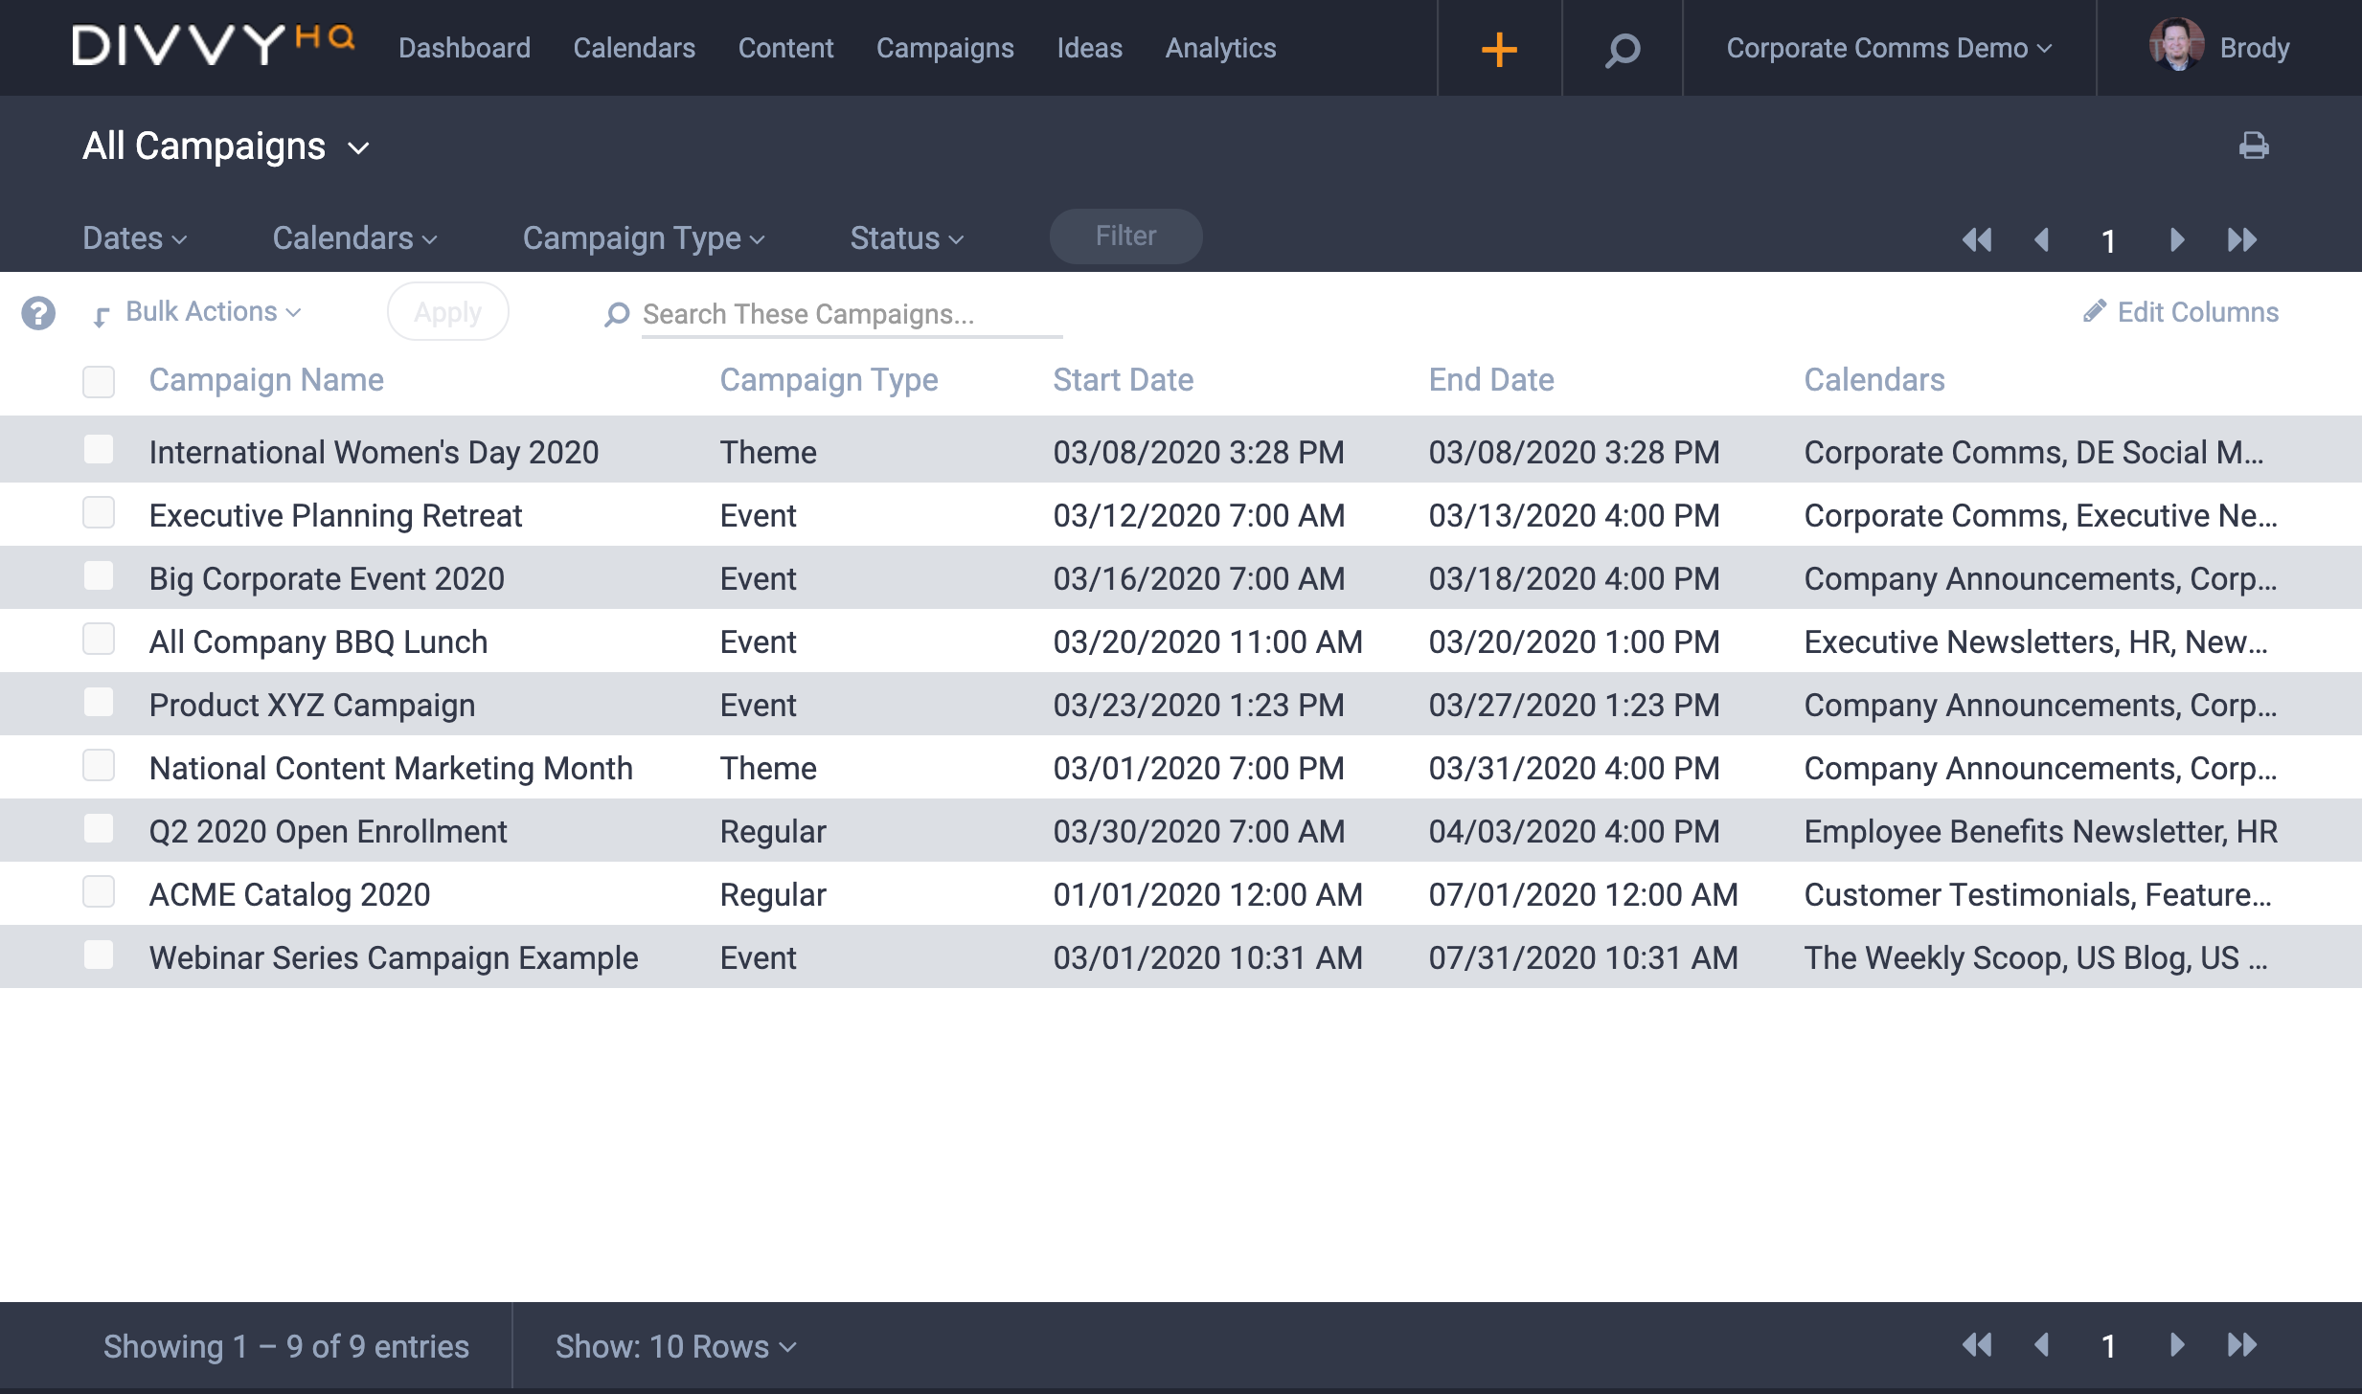Navigate to the Ideas section
Image resolution: width=2362 pixels, height=1394 pixels.
[1089, 48]
